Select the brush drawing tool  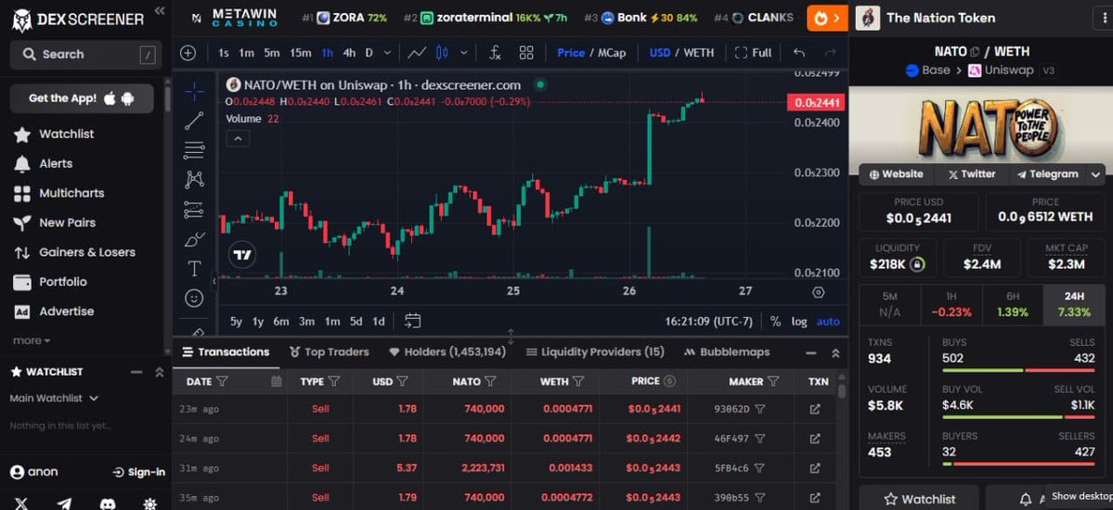(195, 240)
